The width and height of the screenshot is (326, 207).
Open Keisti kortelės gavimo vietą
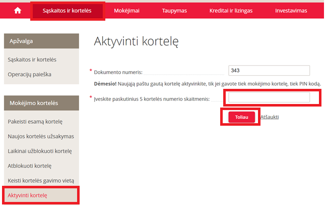coord(41,181)
